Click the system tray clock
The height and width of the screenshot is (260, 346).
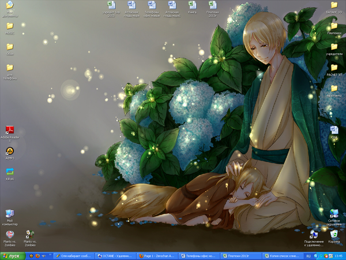pos(337,255)
